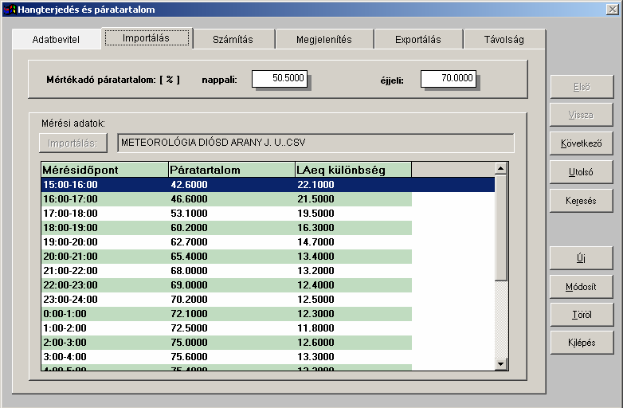Image resolution: width=623 pixels, height=408 pixels.
Task: Click the LAeq value 12.6000
Action: (315, 342)
